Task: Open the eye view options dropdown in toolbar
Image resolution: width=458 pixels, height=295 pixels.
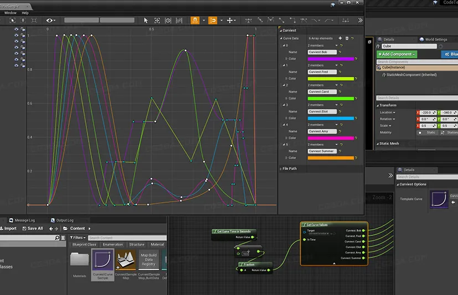Action: point(50,20)
